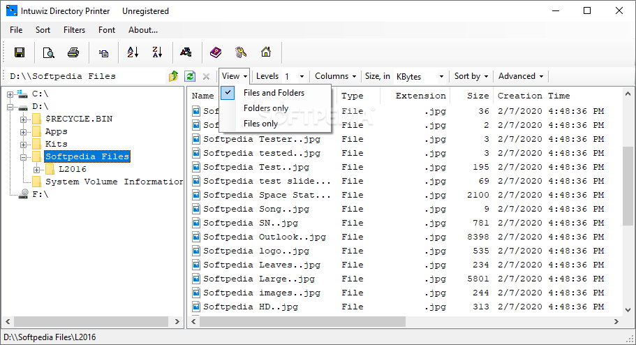Click the Save floppy disk icon
This screenshot has height=345, width=636.
pos(20,52)
